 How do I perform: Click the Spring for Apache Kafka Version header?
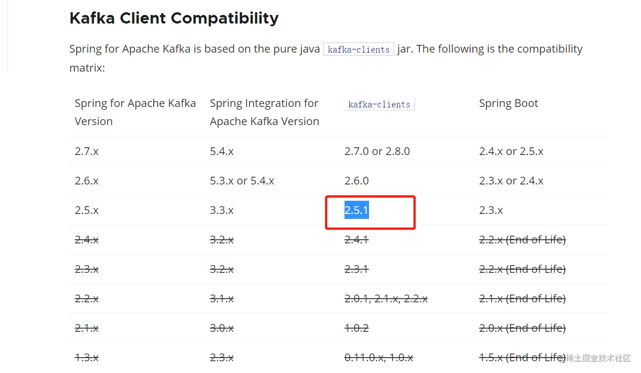click(135, 112)
